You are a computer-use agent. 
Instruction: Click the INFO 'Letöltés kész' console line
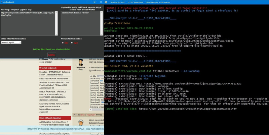(171, 109)
